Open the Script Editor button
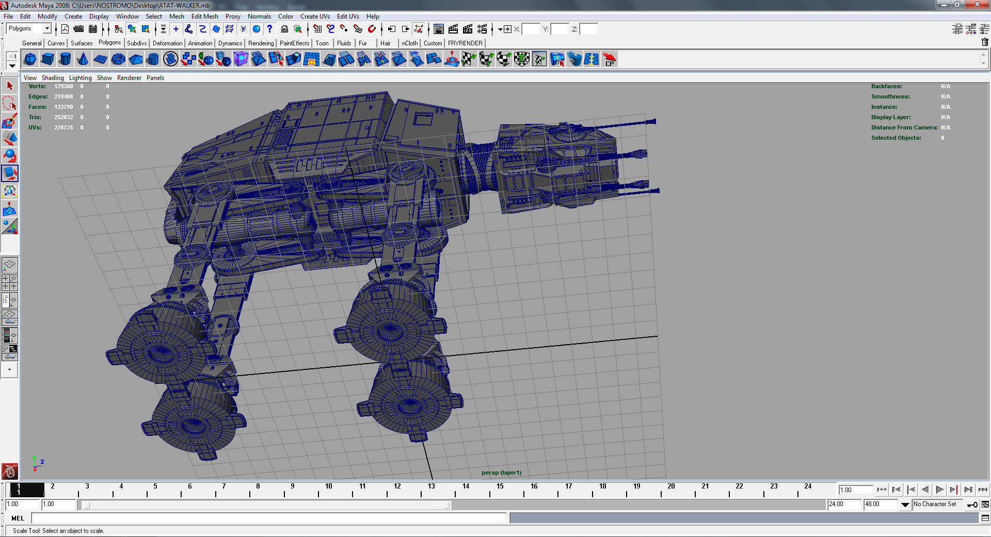Viewport: 991px width, 537px height. 985,518
